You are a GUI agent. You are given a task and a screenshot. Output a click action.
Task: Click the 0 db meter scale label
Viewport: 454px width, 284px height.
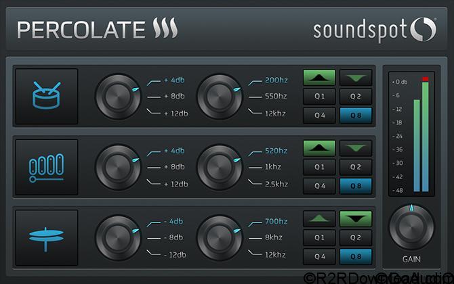pos(400,82)
